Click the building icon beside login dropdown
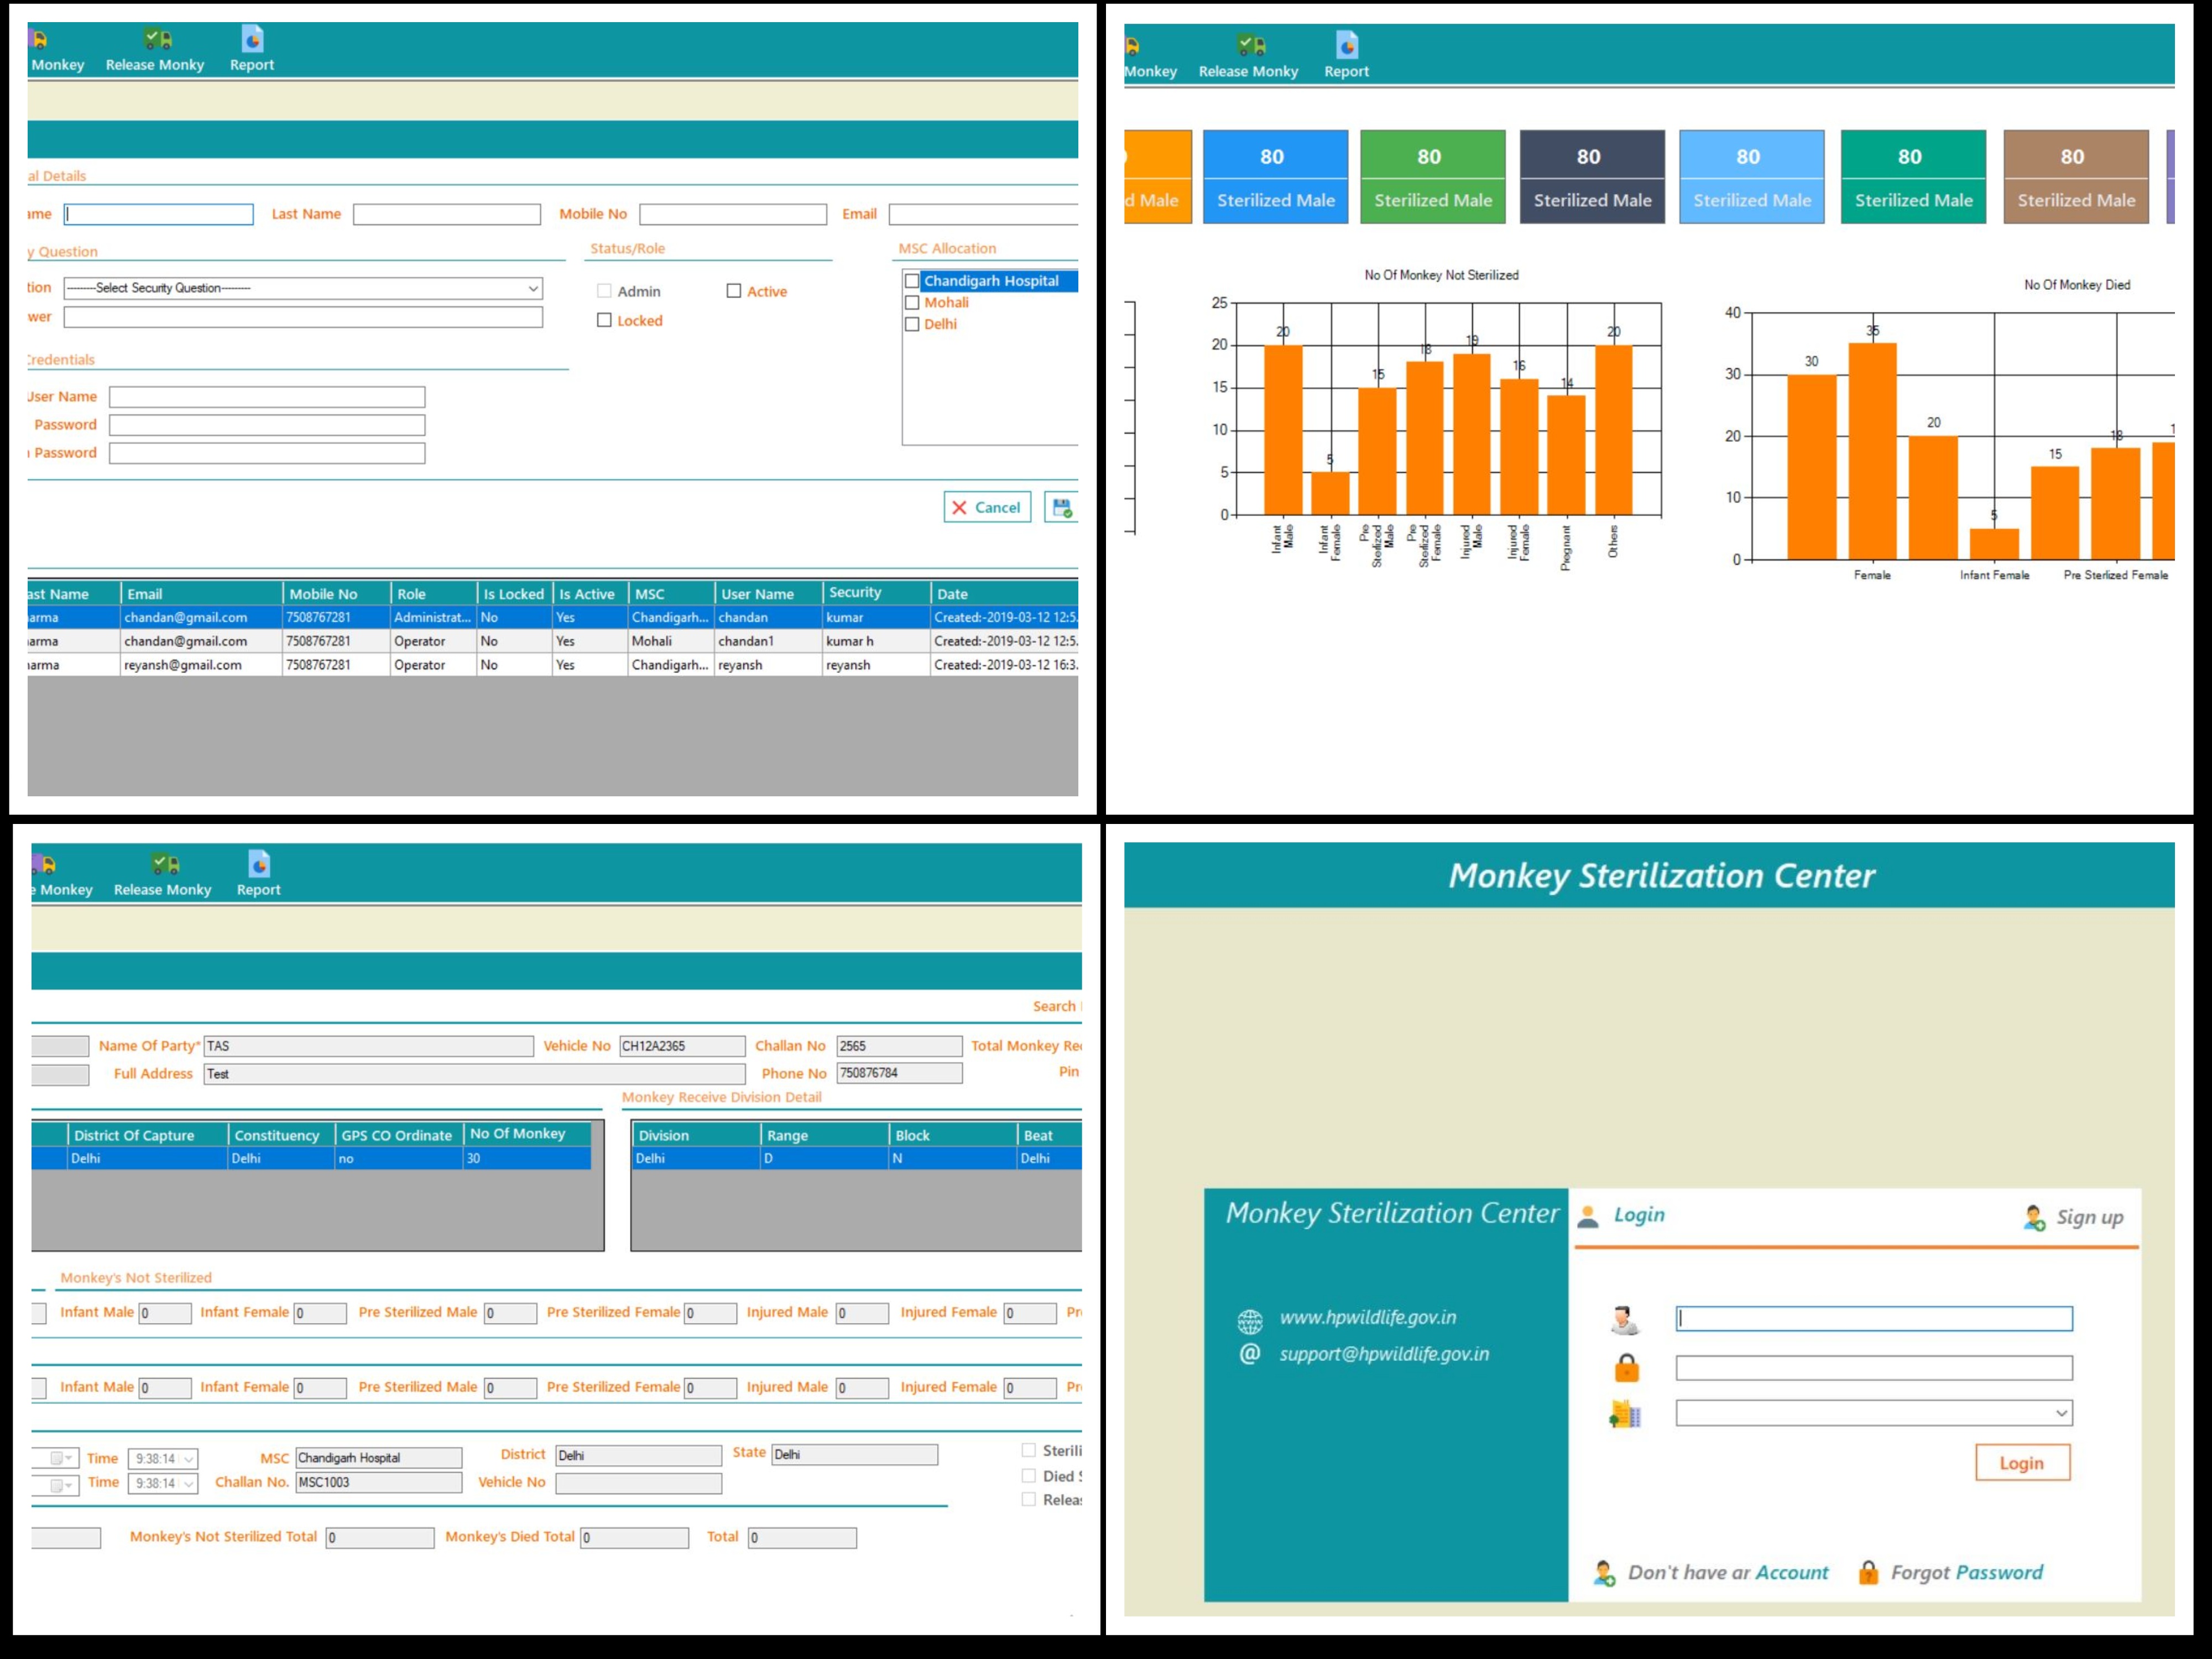Screen dimensions: 2212x1659 point(1625,1414)
